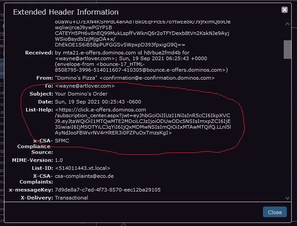Click the scrollbar track below the thumb

[287, 127]
